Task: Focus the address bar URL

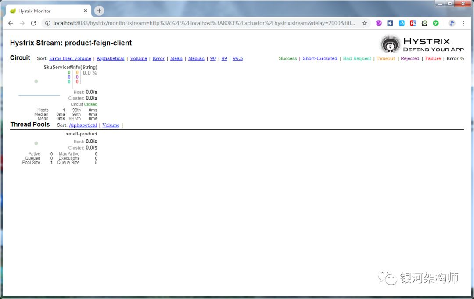Action: coord(204,23)
